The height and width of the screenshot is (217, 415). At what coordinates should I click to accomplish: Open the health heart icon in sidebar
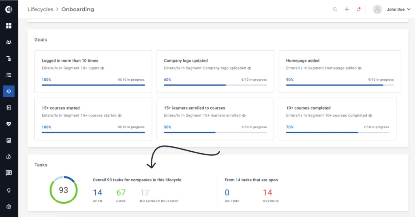[x=9, y=124]
